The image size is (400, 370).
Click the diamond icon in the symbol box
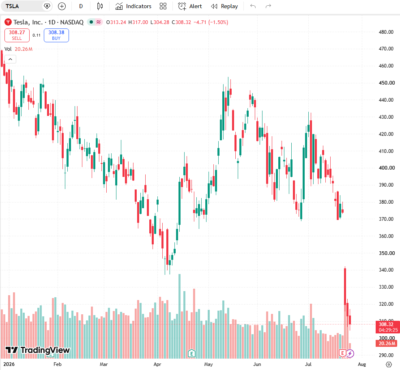click(x=47, y=6)
